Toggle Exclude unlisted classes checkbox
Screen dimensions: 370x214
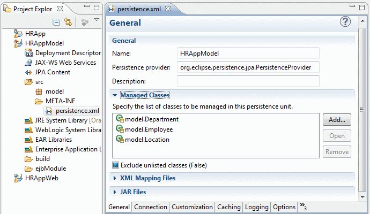tap(115, 165)
